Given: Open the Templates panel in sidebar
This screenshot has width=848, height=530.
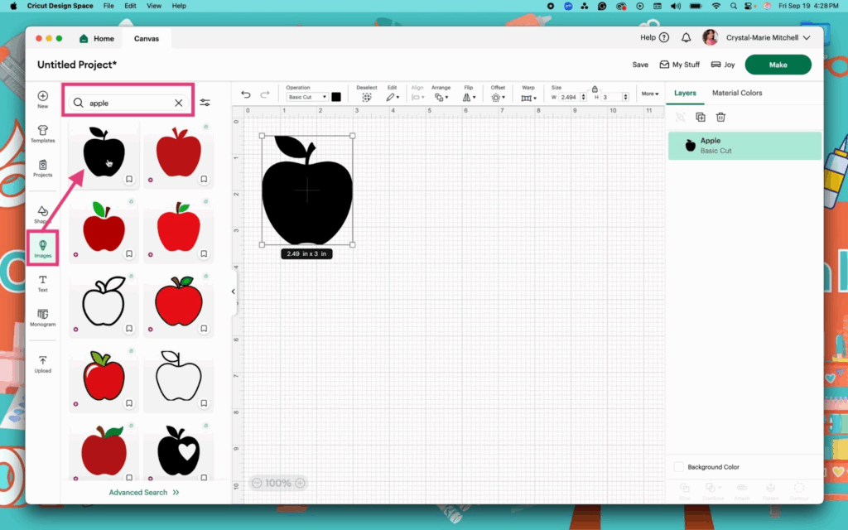Looking at the screenshot, I should point(42,133).
